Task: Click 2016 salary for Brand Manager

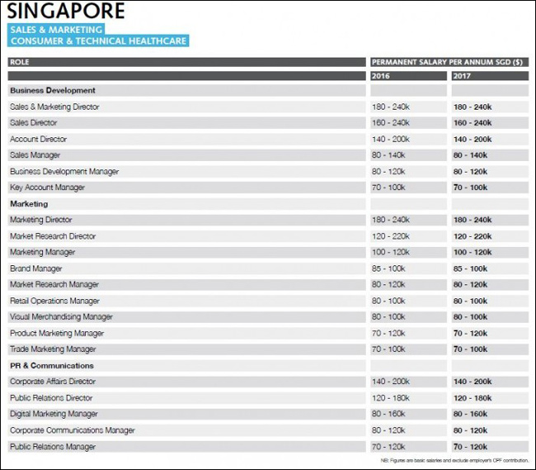Action: point(388,268)
